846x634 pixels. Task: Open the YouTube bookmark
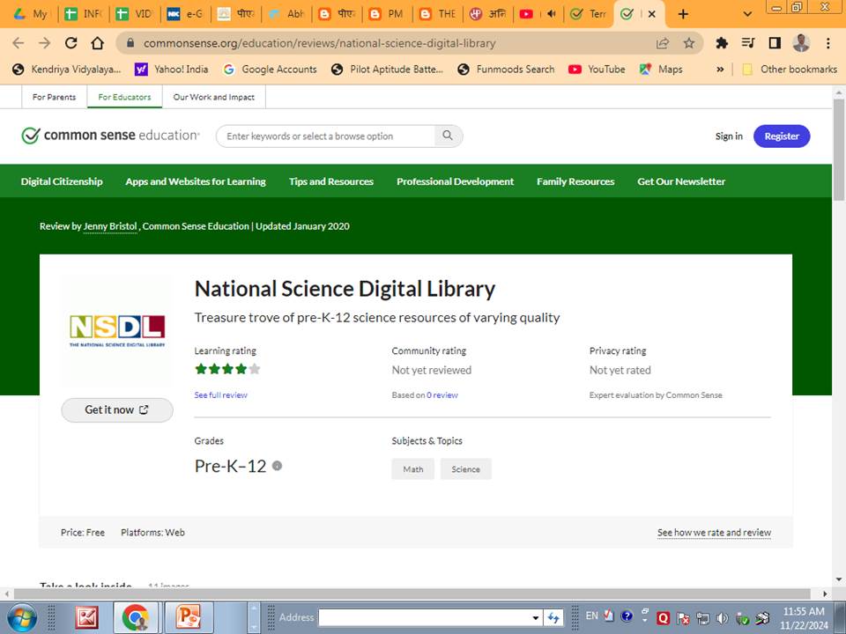tap(597, 69)
